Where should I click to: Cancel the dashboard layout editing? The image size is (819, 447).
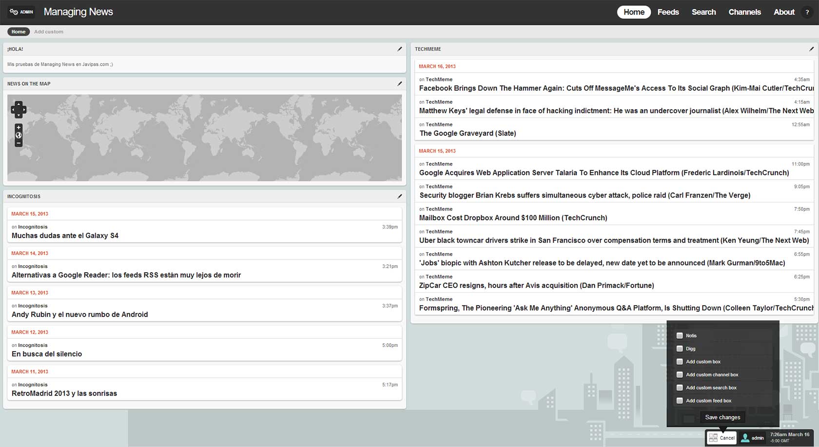(722, 438)
